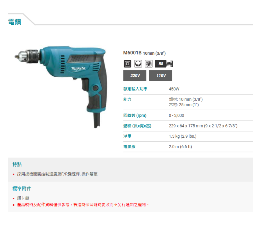The width and height of the screenshot is (253, 229).
Task: Click the 標準附件 standard accessories heading
Action: coord(22,189)
